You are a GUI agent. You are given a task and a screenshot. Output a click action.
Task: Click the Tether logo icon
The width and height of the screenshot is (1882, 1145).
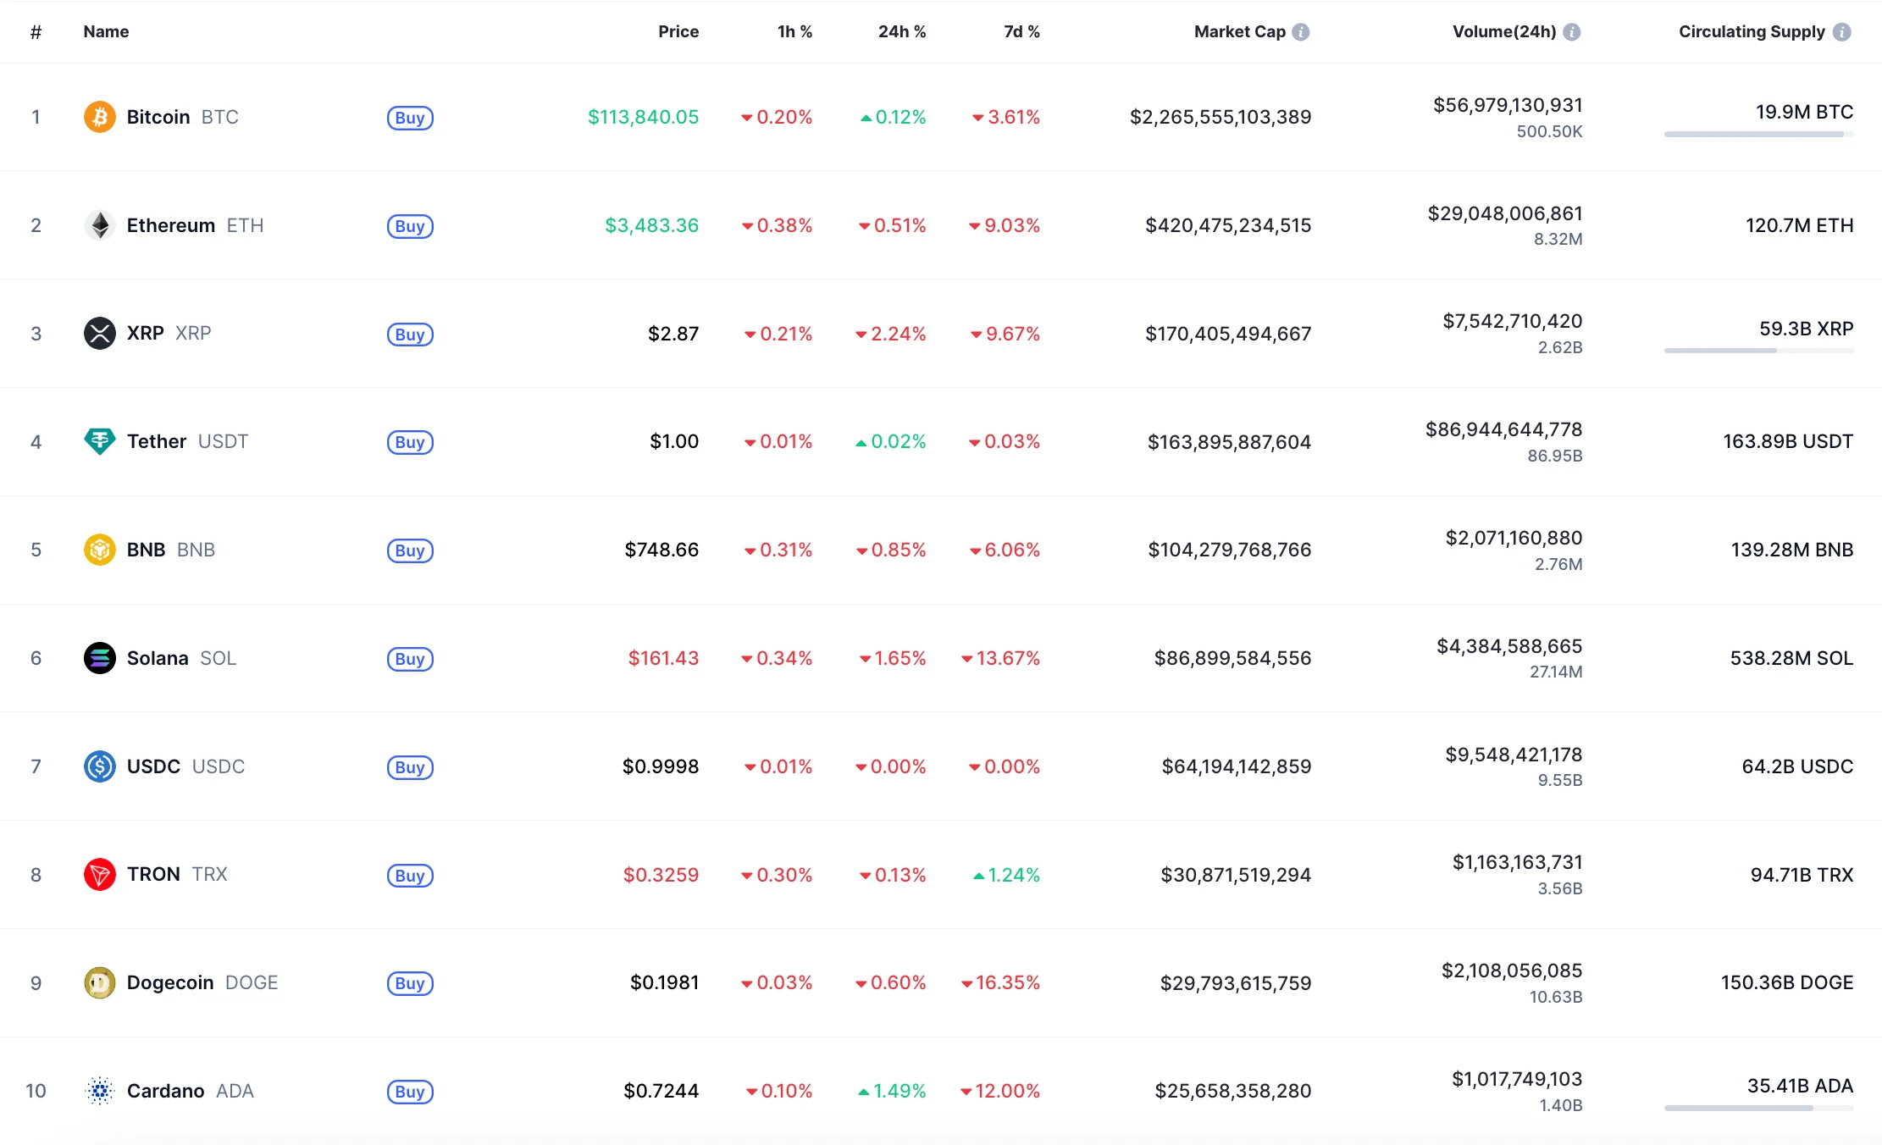click(x=100, y=441)
